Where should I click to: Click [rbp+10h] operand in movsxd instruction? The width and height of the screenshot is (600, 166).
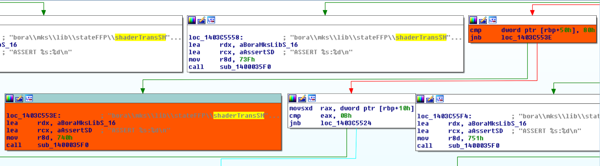click(x=396, y=108)
